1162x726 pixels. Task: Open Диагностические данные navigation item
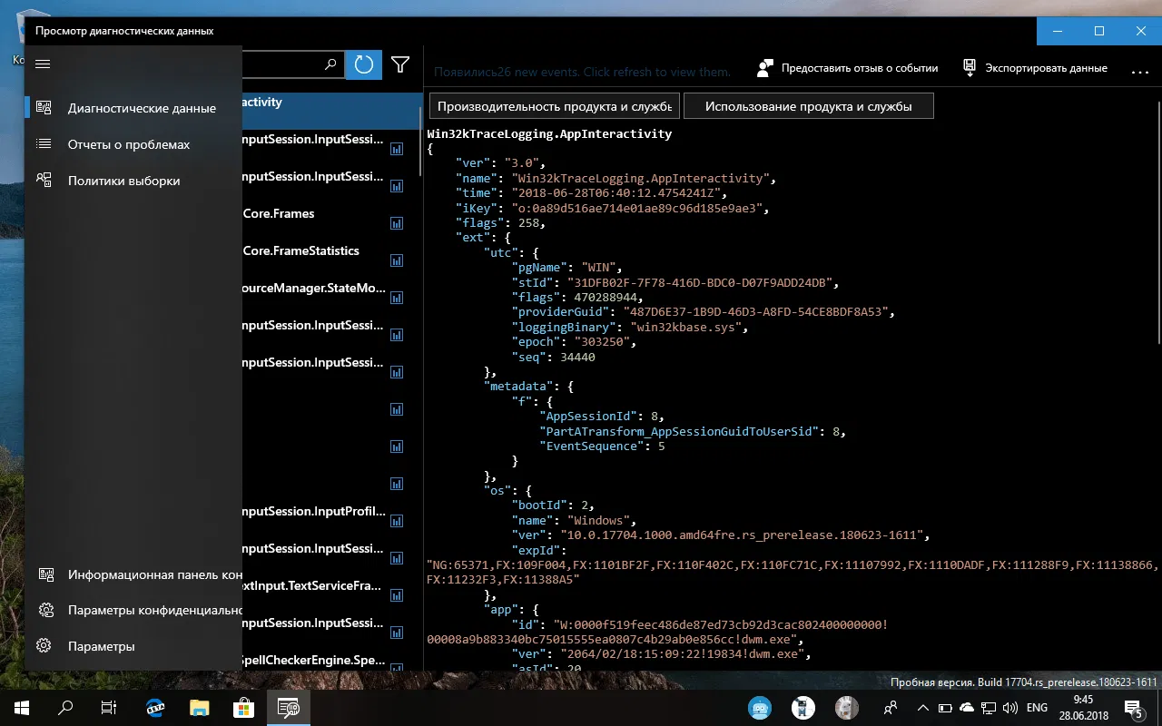[141, 108]
